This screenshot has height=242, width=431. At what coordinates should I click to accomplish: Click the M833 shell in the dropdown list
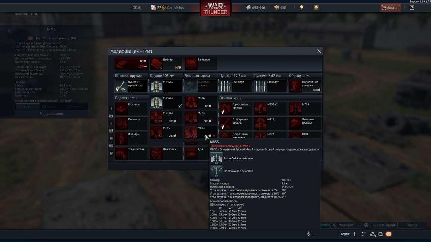(x=200, y=132)
